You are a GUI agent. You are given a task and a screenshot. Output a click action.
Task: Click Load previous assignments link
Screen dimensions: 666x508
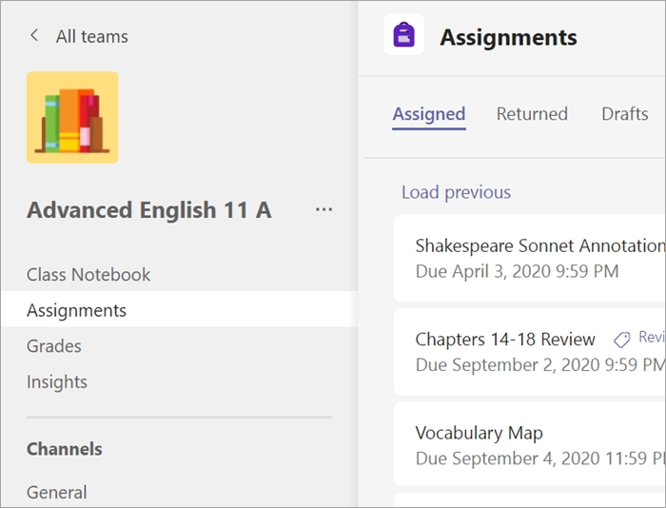coord(456,192)
